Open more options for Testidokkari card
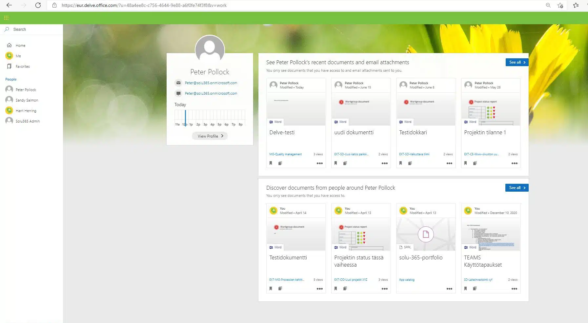 pyautogui.click(x=449, y=163)
